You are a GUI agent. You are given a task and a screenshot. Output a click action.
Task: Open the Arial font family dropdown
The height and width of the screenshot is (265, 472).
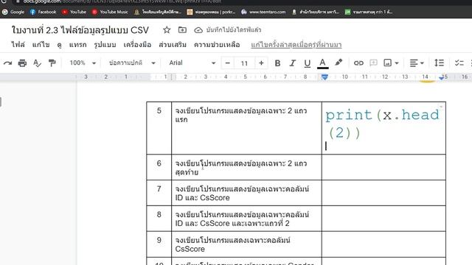coord(192,63)
